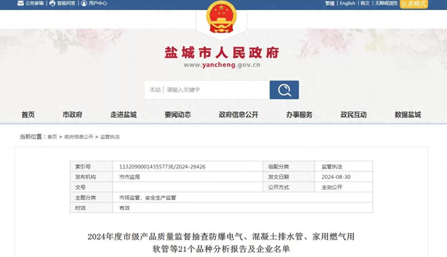The height and width of the screenshot is (257, 447).
Task: Navigate to 政民互动 section
Action: [353, 115]
